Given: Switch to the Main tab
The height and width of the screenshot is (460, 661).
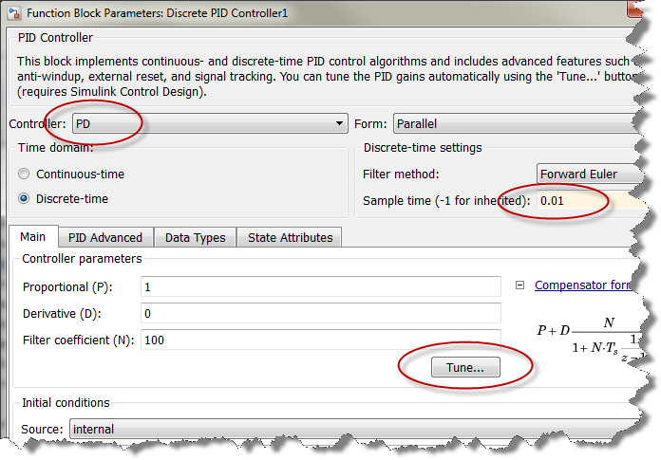Looking at the screenshot, I should pos(33,237).
